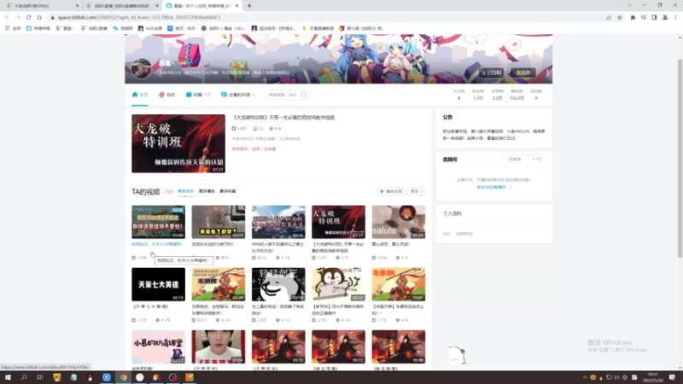Click the browser back arrow
Screen dimensions: 683x384
click(x=8, y=17)
